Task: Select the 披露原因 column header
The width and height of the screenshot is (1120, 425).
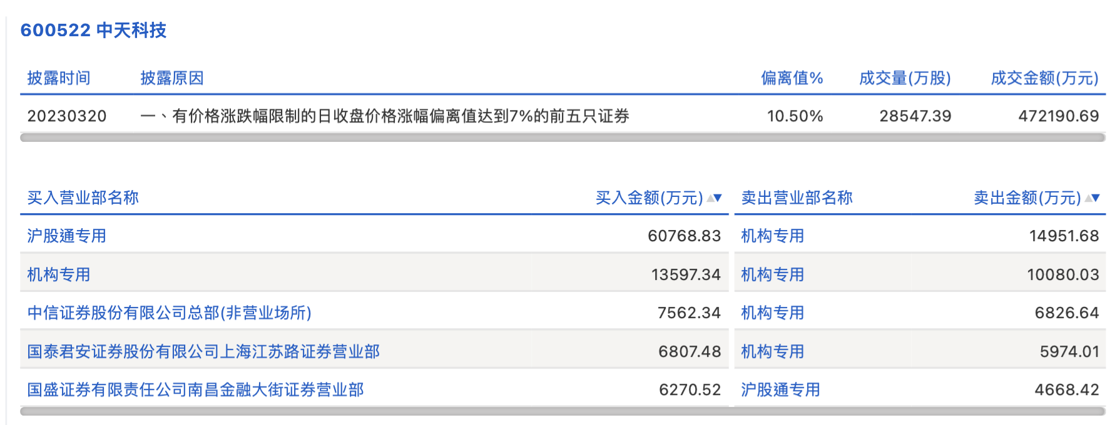Action: 173,78
